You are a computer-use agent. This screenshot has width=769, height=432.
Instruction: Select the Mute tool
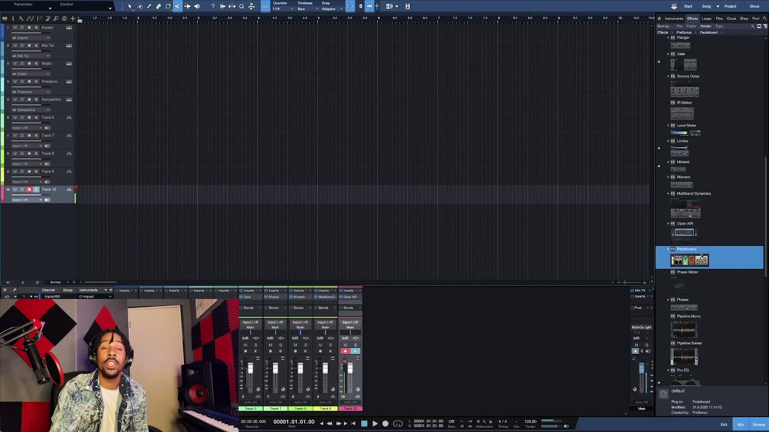point(177,6)
